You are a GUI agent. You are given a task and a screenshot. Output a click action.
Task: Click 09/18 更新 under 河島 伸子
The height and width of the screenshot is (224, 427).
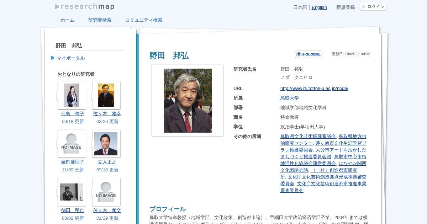tap(73, 122)
